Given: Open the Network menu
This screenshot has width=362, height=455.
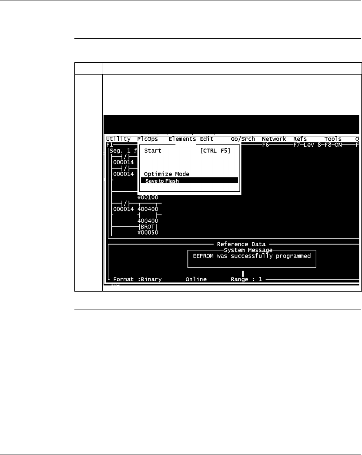Looking at the screenshot, I should coord(274,139).
